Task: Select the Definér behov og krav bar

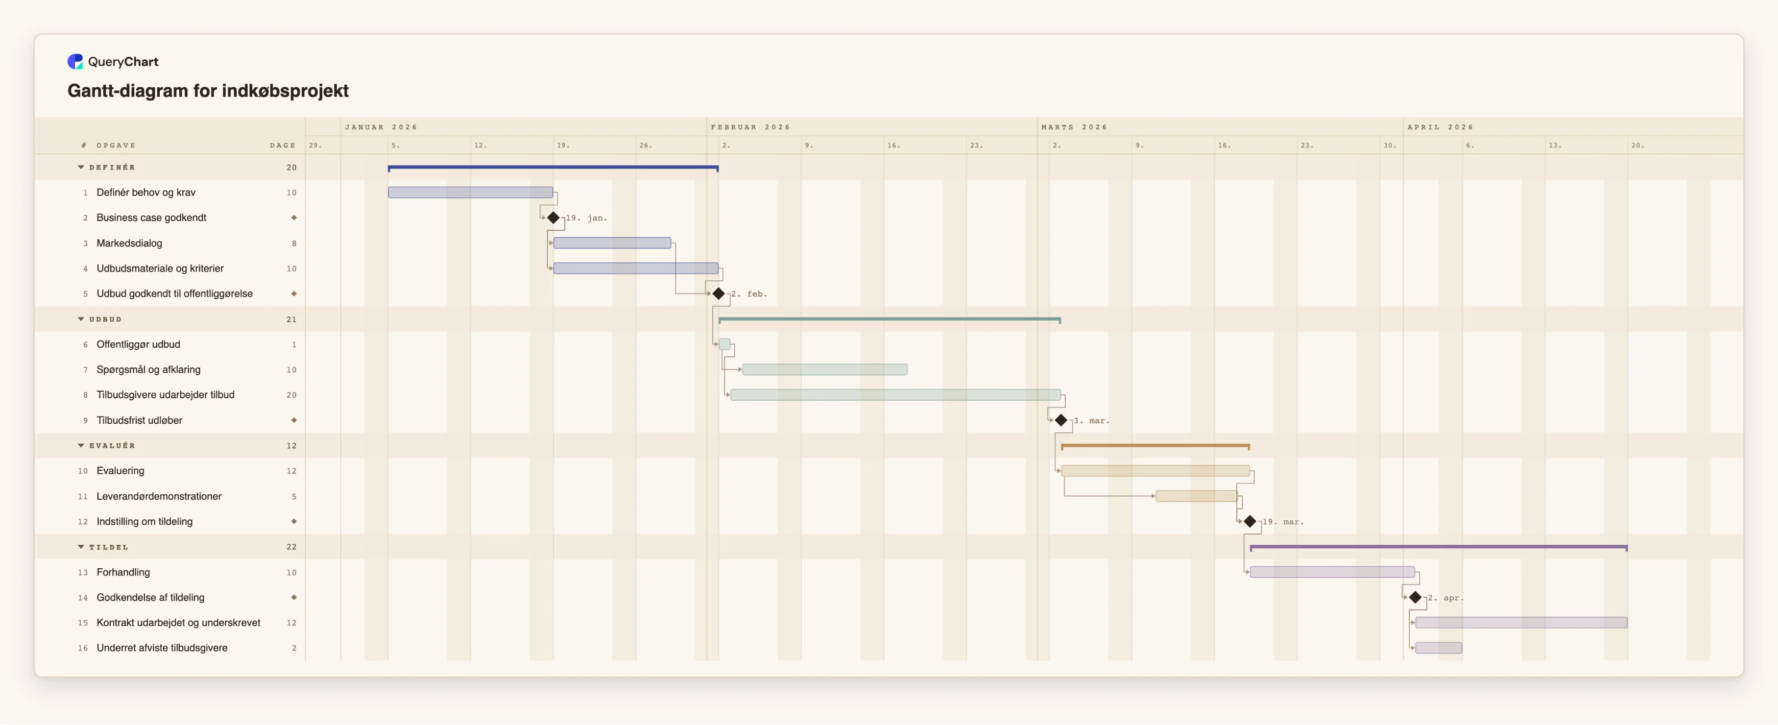Action: (x=470, y=192)
